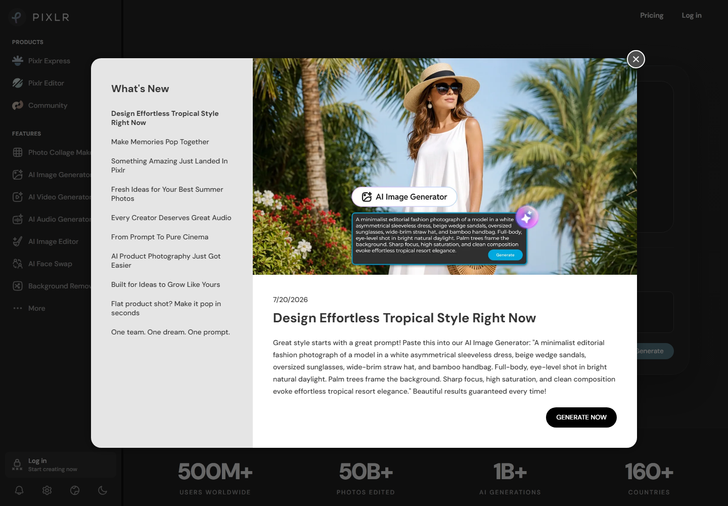Click the language globe icon
Viewport: 728px width, 506px height.
point(75,490)
